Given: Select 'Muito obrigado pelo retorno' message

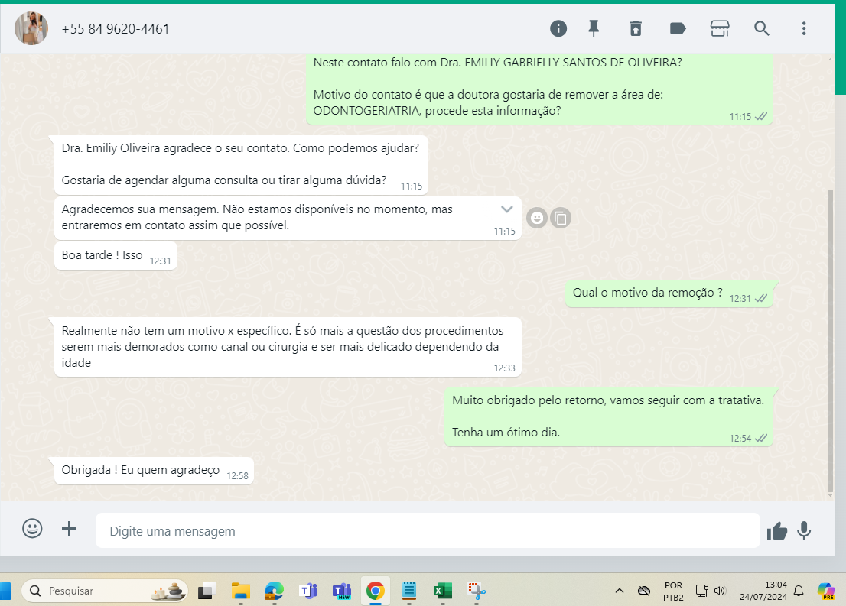Looking at the screenshot, I should 609,416.
